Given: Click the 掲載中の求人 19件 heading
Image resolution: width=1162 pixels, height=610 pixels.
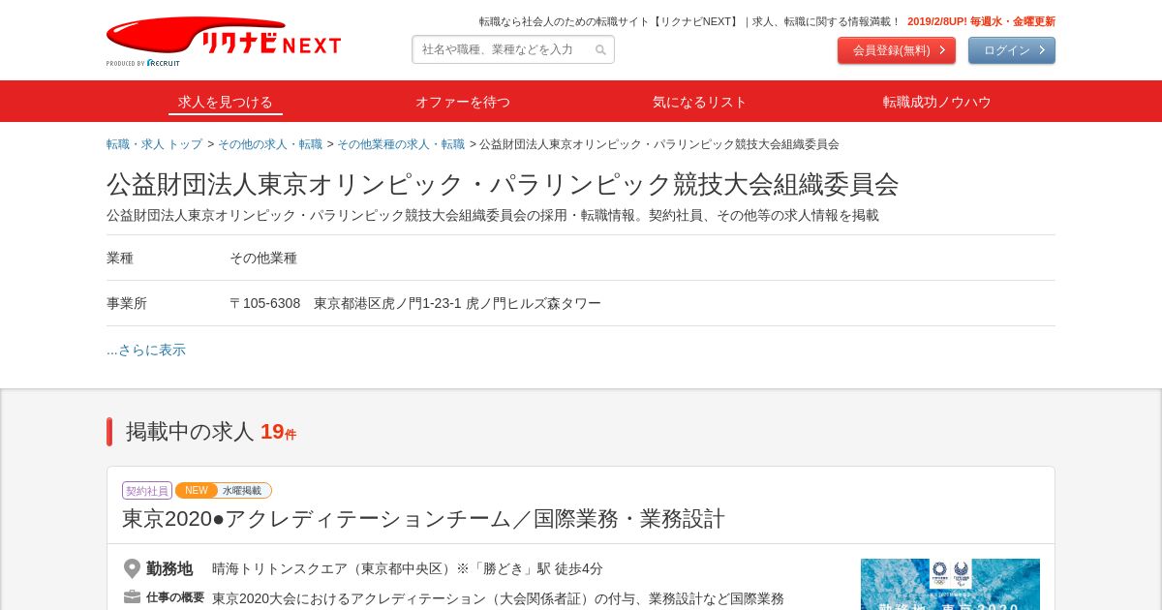Looking at the screenshot, I should (x=211, y=432).
